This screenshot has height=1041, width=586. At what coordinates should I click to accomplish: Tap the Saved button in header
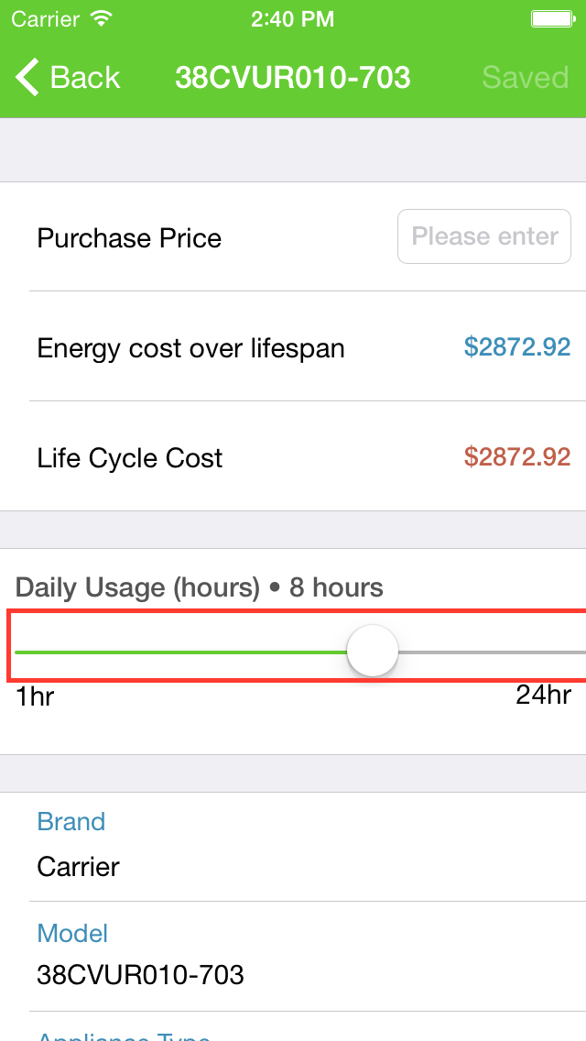point(525,78)
